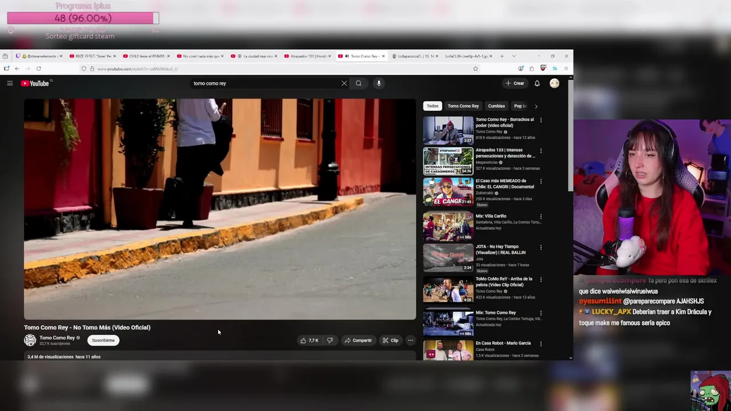Go back with the browser back arrow
731x411 pixels.
tap(17, 68)
